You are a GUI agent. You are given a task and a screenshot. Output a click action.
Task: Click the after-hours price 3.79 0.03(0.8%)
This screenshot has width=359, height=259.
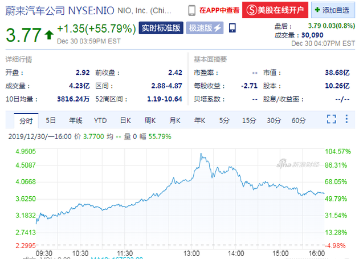pyautogui.click(x=332, y=26)
